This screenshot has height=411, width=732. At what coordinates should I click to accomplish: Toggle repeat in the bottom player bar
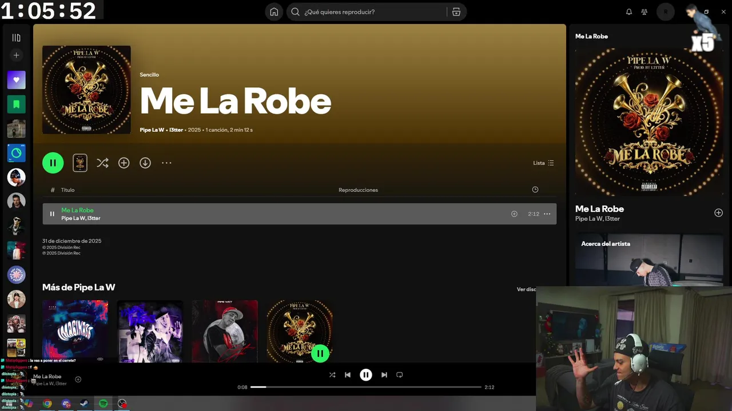pyautogui.click(x=400, y=375)
